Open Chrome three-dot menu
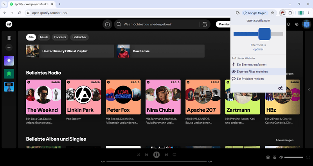The height and width of the screenshot is (166, 313). [x=308, y=13]
